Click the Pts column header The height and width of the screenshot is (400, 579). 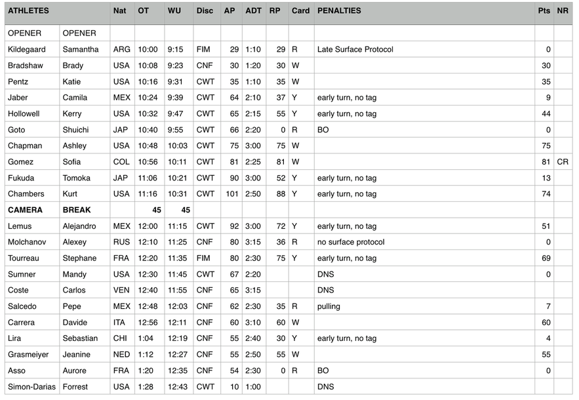pos(544,11)
